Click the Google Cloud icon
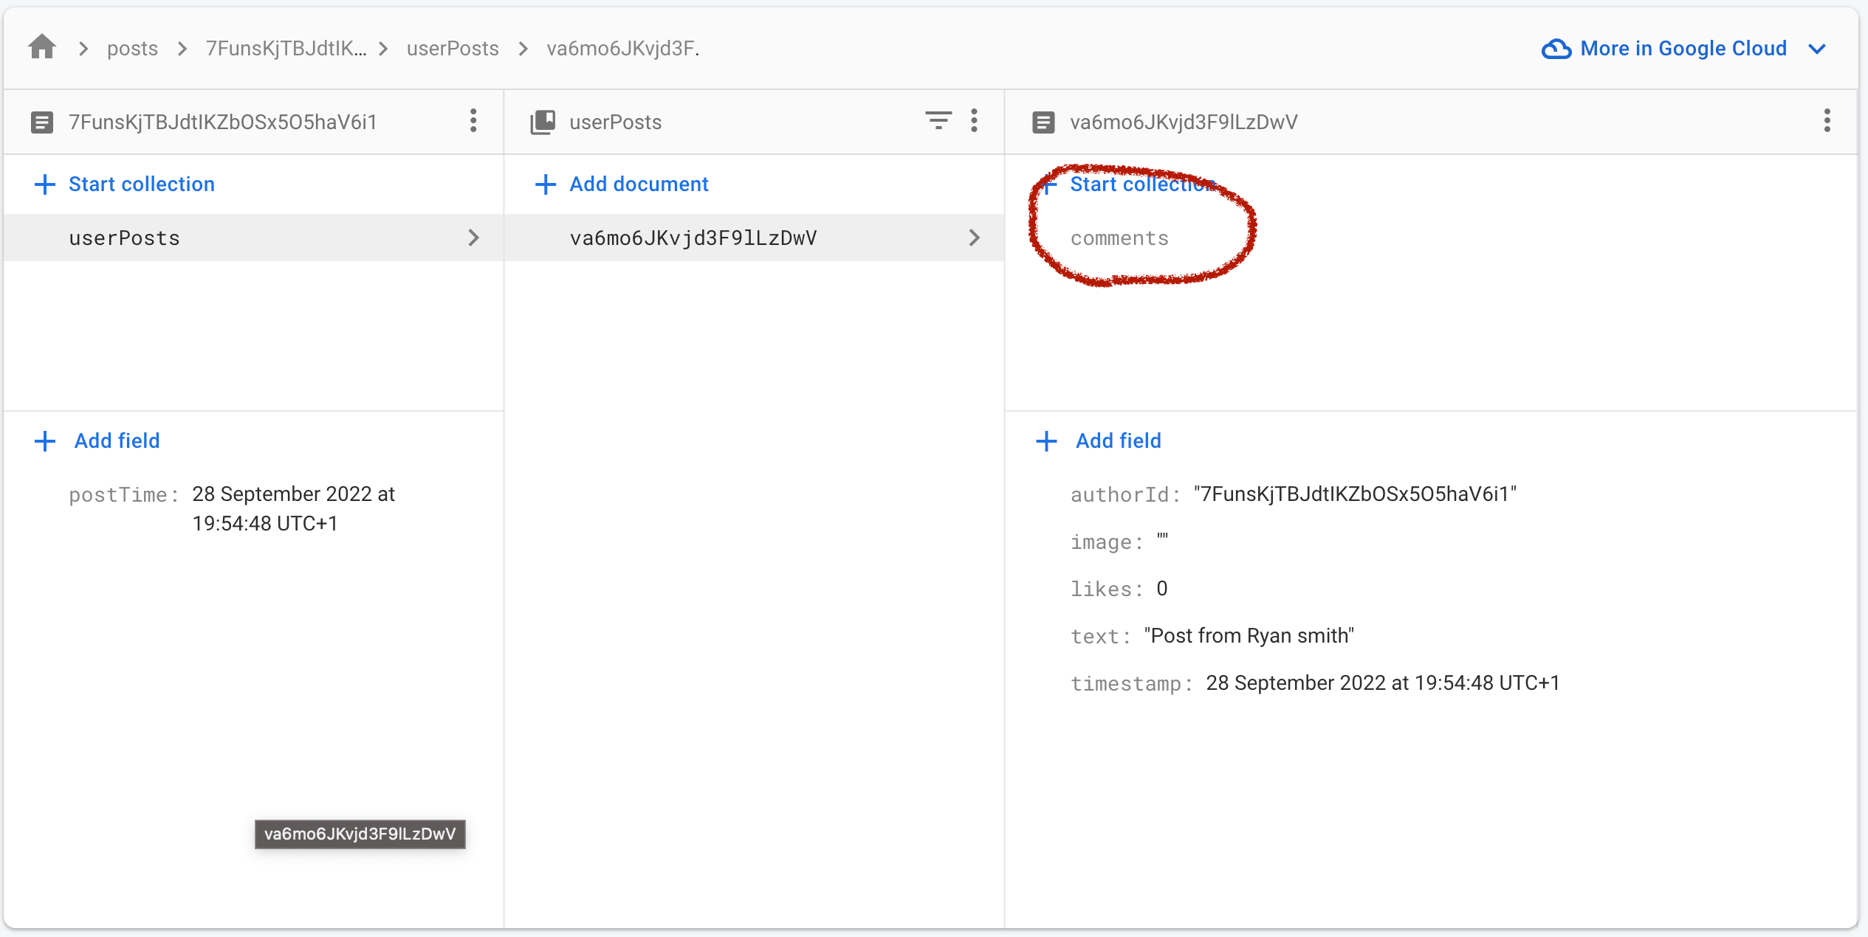Viewport: 1868px width, 937px height. click(1556, 49)
